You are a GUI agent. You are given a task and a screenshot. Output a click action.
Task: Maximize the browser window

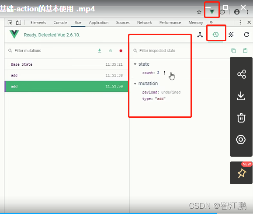click(x=225, y=7)
